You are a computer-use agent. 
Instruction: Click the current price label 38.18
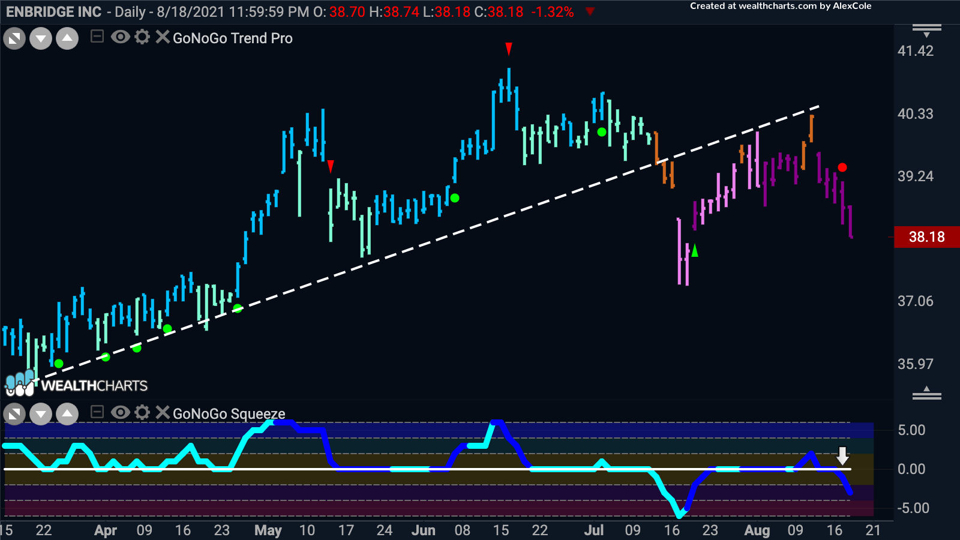(x=926, y=237)
